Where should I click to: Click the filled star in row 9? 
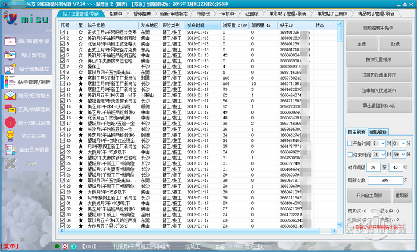pyautogui.click(x=80, y=78)
